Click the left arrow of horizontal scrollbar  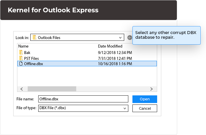tap(22, 89)
